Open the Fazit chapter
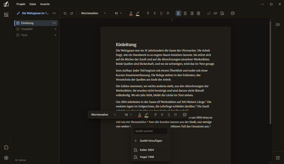284x164 pixels. [x=36, y=35]
